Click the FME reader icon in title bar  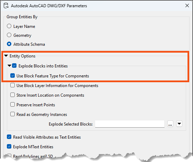pos(6,6)
